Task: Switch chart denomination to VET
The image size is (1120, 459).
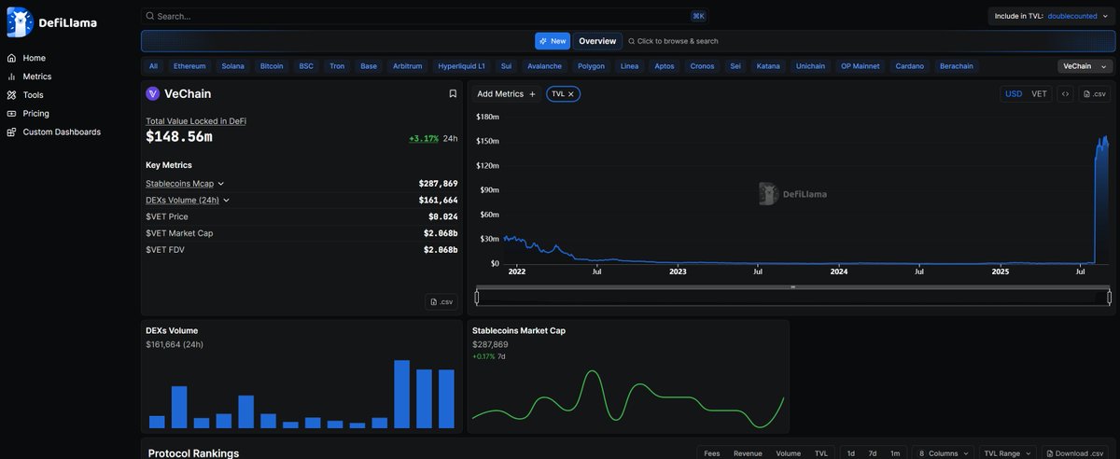Action: [1039, 94]
